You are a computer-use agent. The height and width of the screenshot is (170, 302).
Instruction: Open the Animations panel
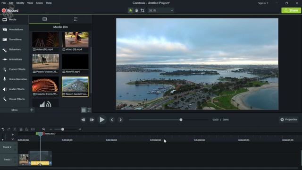pyautogui.click(x=14, y=59)
